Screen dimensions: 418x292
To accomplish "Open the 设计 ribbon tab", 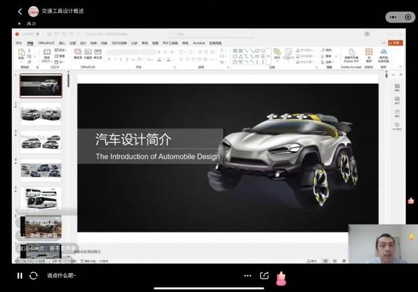I will pyautogui.click(x=83, y=43).
